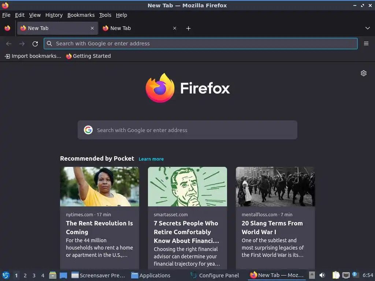
Task: Open the file manager taskbar launcher
Action: click(53, 275)
